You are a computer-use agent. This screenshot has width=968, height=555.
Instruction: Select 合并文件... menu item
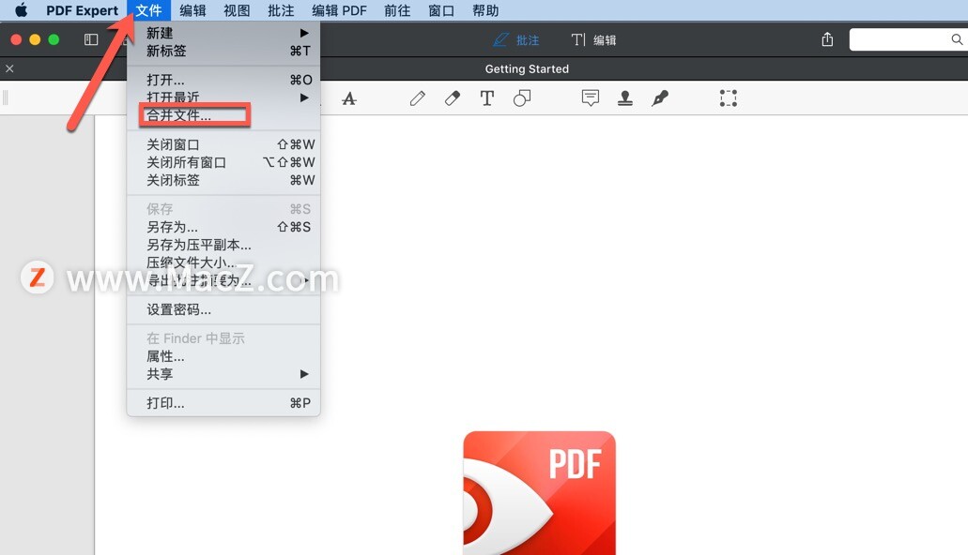click(x=223, y=115)
